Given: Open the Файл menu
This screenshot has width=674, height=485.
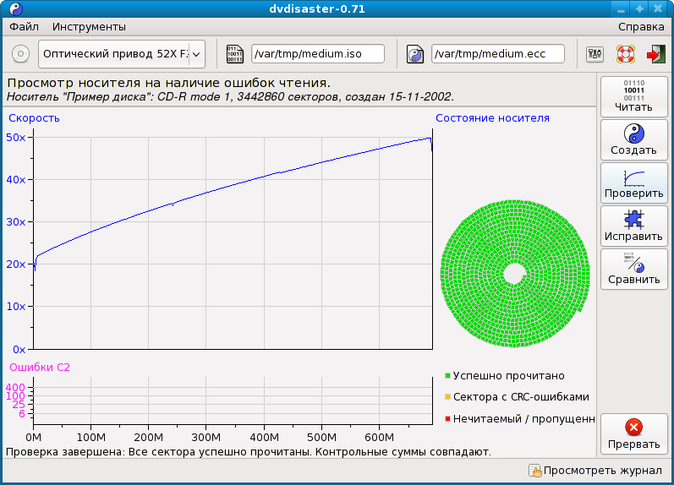Looking at the screenshot, I should tap(24, 27).
